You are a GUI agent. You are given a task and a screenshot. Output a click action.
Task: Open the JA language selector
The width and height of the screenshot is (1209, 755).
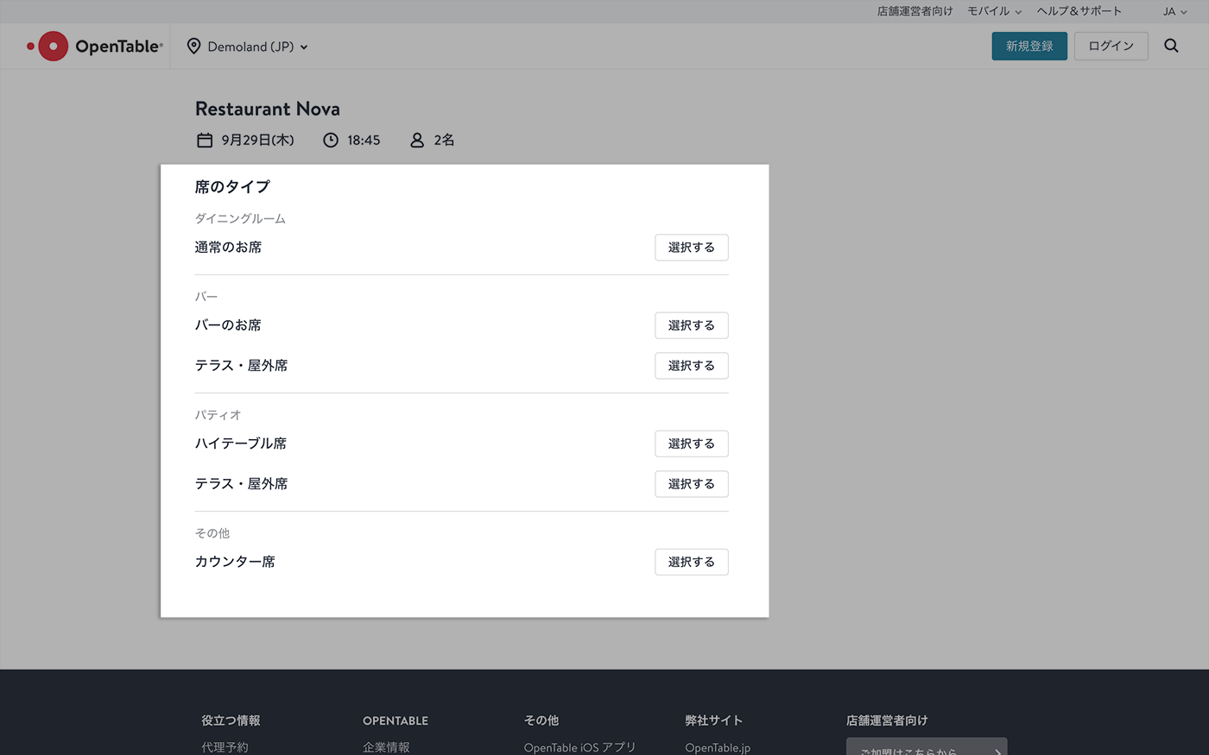(1174, 11)
